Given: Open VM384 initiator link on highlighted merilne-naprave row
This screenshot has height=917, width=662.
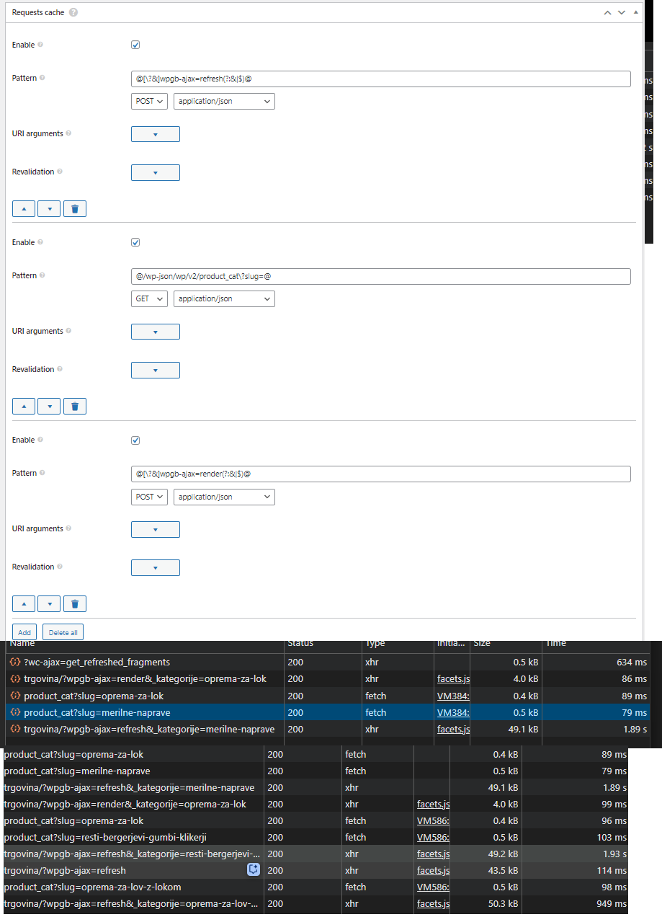Looking at the screenshot, I should [453, 712].
